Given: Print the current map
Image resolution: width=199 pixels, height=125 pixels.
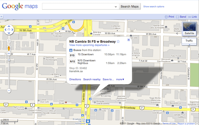Looking at the screenshot, I should click(x=170, y=17).
